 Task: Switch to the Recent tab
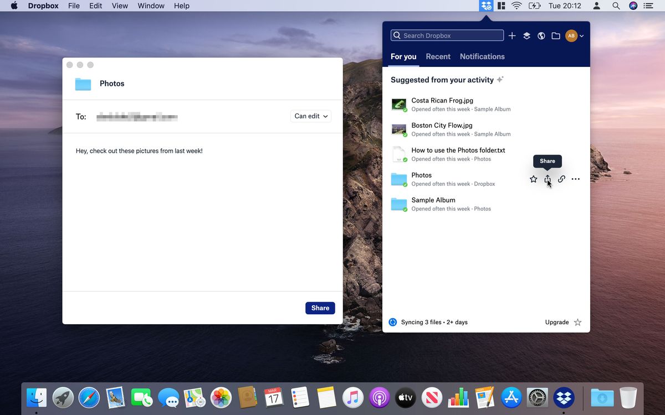pyautogui.click(x=438, y=56)
